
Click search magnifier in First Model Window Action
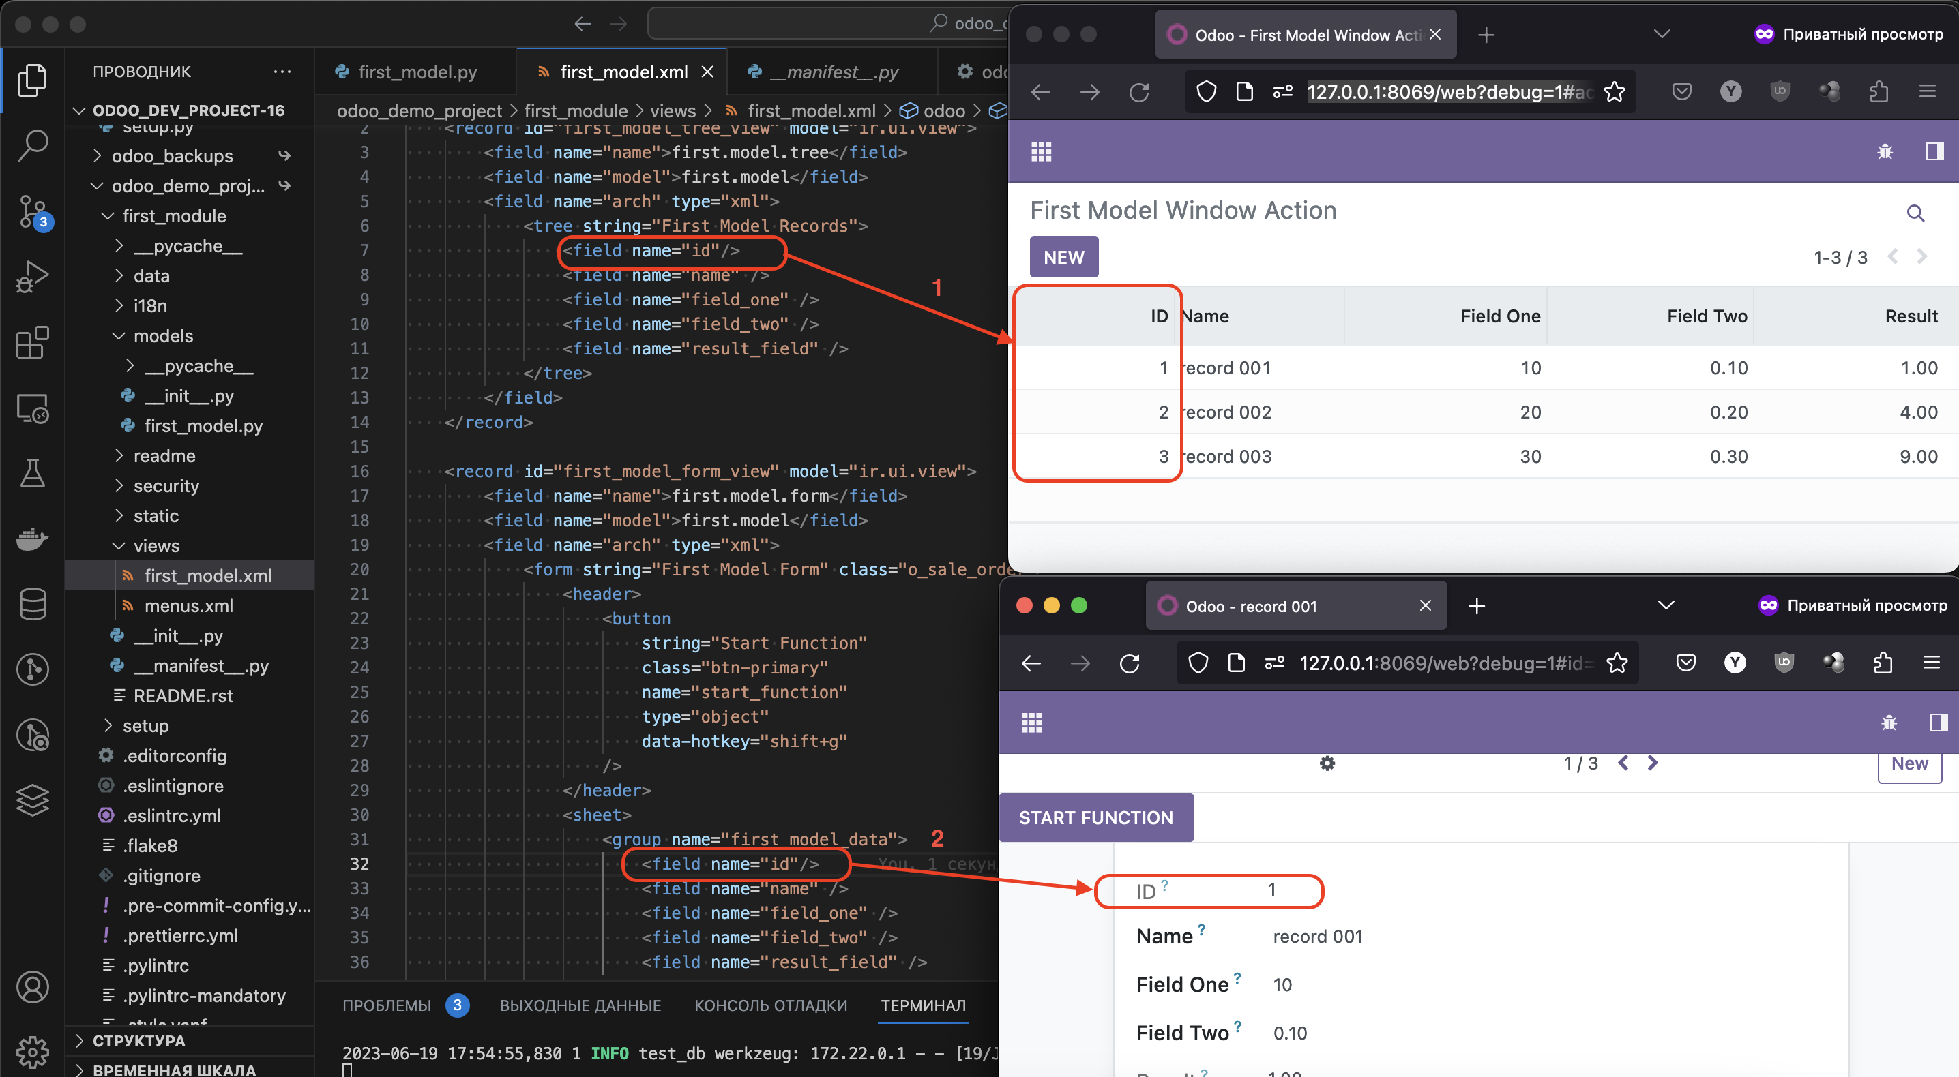pos(1915,213)
